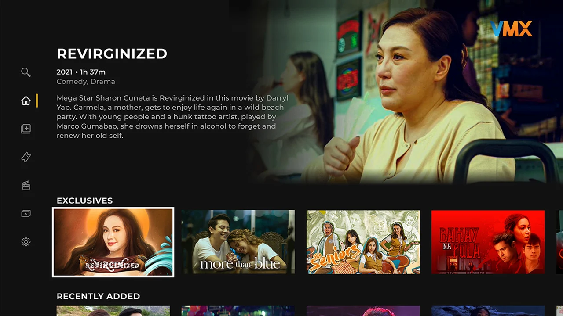Open the ticket icon in sidebar
This screenshot has height=316, width=563.
(x=26, y=157)
